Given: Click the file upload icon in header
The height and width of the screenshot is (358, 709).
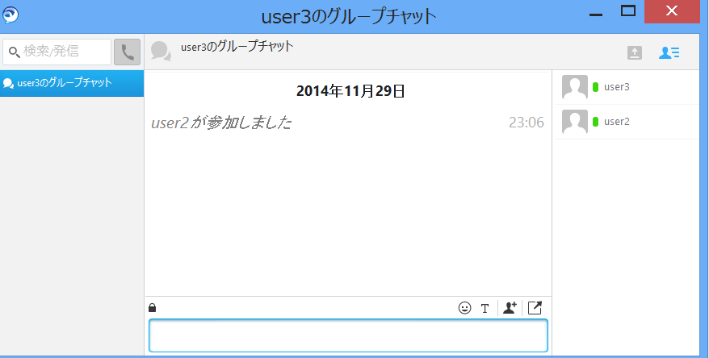Looking at the screenshot, I should pyautogui.click(x=635, y=52).
